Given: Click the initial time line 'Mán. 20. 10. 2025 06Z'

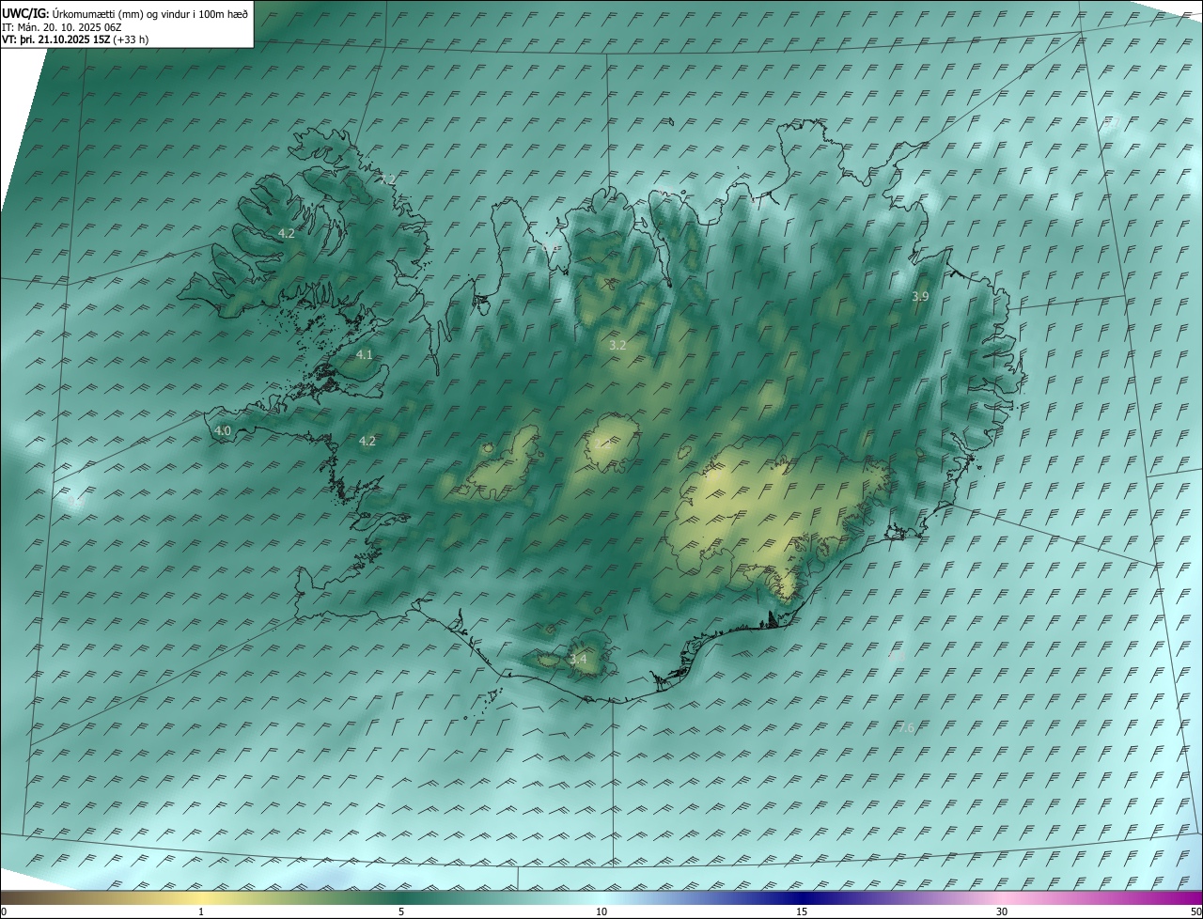Looking at the screenshot, I should [70, 27].
